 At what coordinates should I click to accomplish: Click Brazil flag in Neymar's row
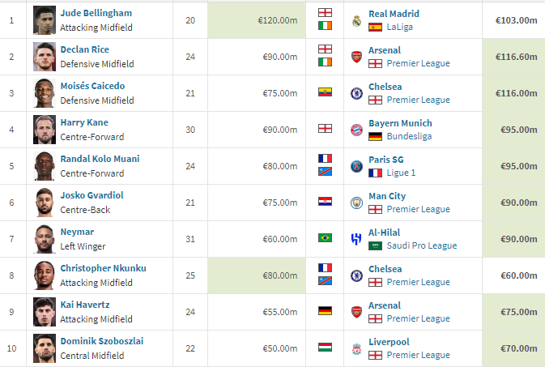point(325,238)
